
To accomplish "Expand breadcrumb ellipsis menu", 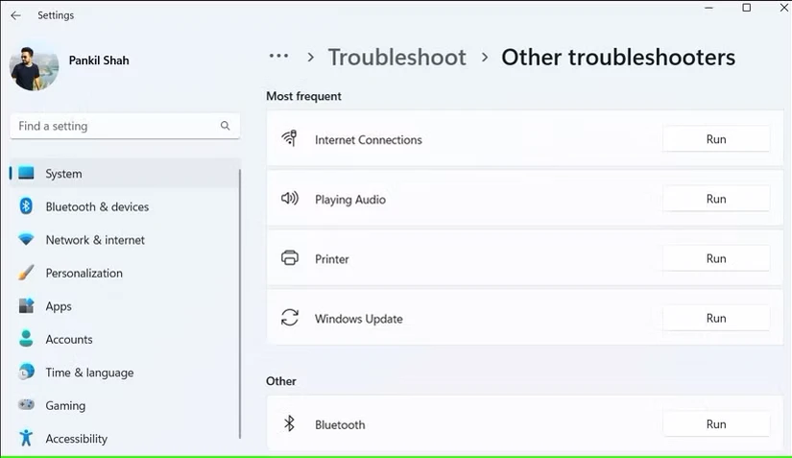I will [278, 56].
